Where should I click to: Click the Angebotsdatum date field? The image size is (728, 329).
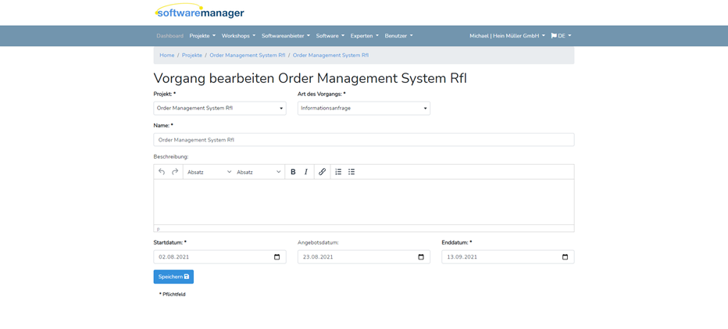click(364, 257)
